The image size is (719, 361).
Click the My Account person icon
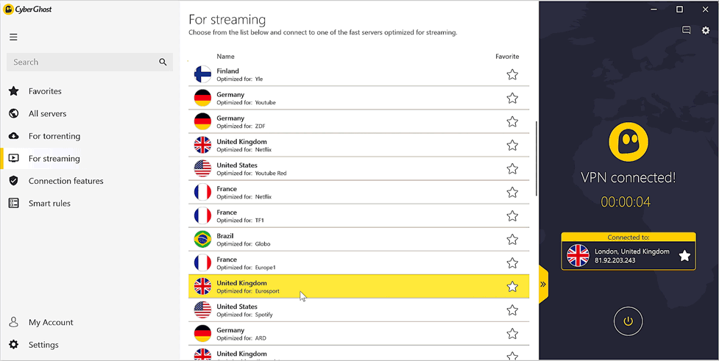coord(14,322)
